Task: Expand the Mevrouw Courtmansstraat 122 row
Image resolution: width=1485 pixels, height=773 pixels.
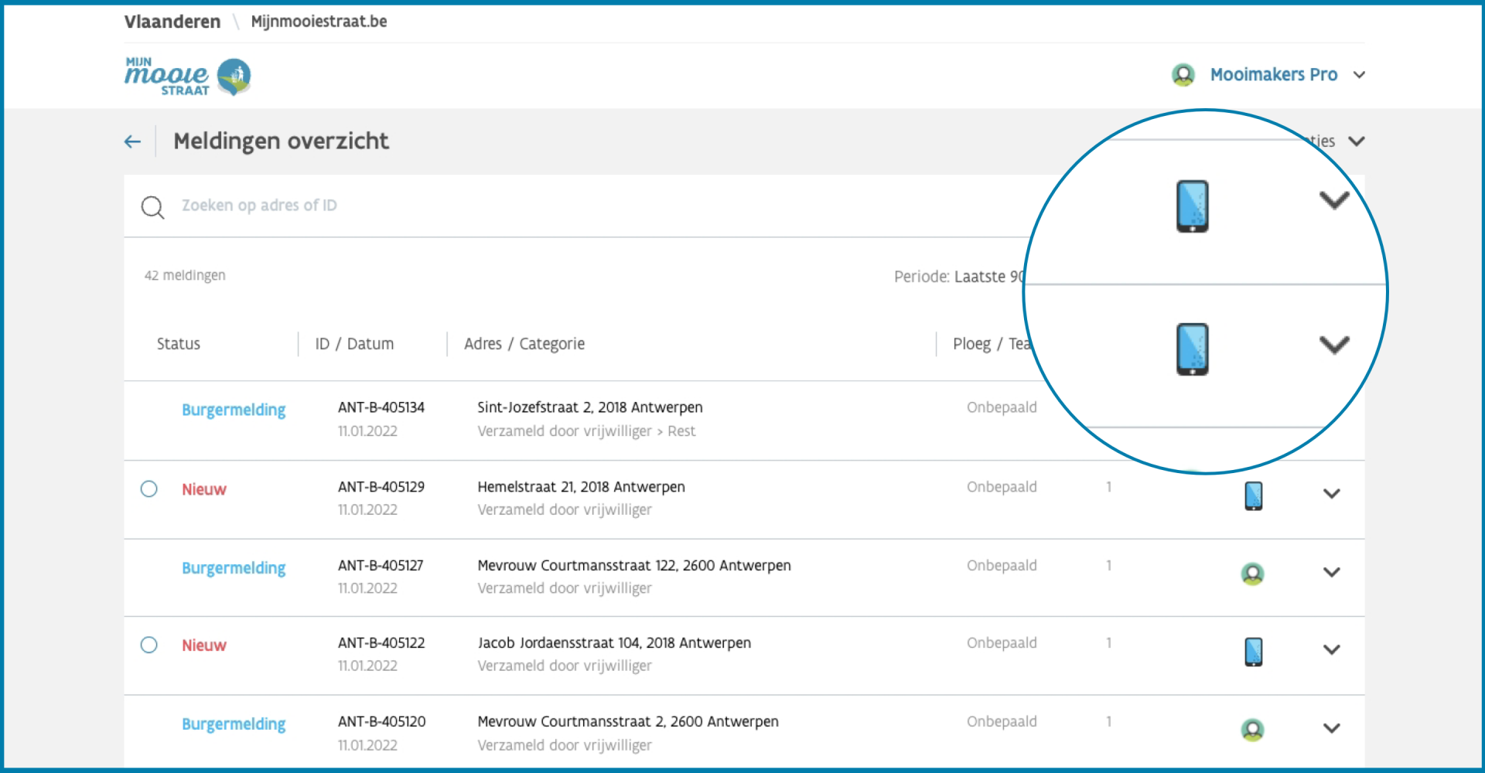Action: coord(1331,573)
